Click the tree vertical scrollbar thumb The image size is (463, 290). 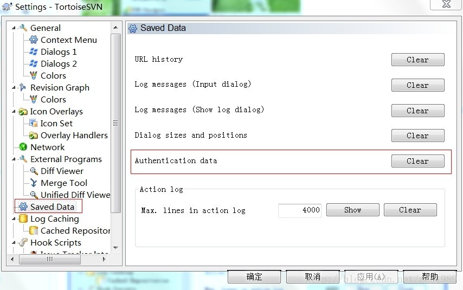tap(116, 123)
